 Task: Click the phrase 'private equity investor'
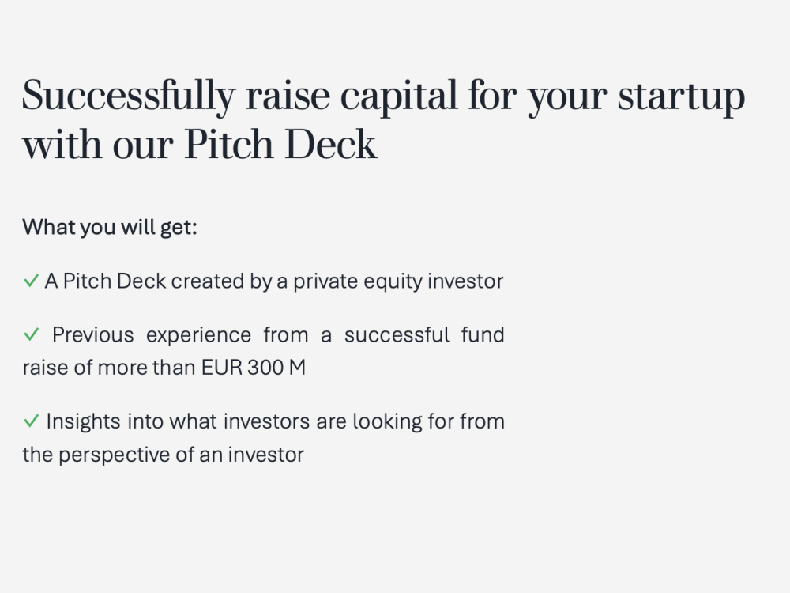(x=398, y=281)
